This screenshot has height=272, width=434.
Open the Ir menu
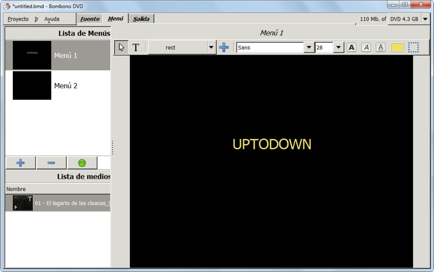click(x=36, y=19)
